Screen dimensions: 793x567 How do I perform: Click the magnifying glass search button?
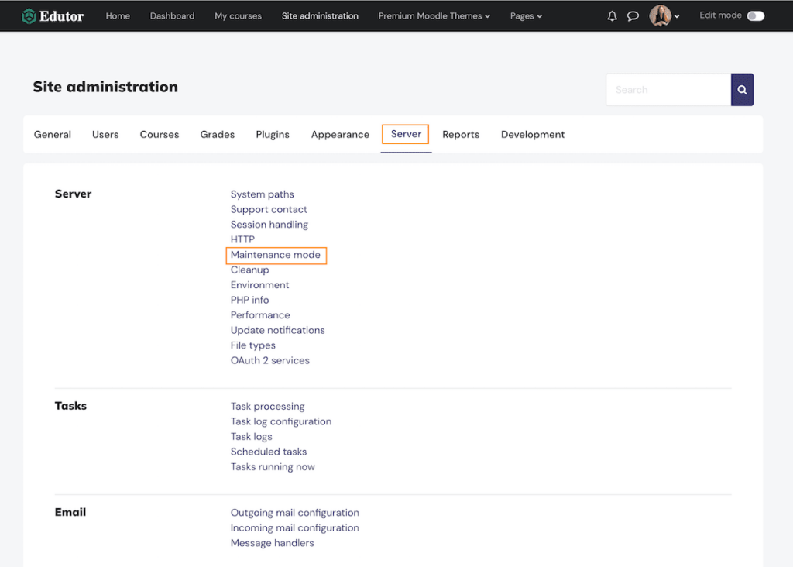(x=741, y=89)
